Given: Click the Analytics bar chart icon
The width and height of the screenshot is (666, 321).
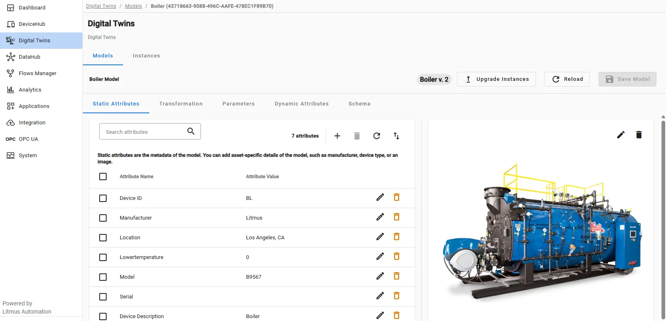Looking at the screenshot, I should [x=11, y=90].
